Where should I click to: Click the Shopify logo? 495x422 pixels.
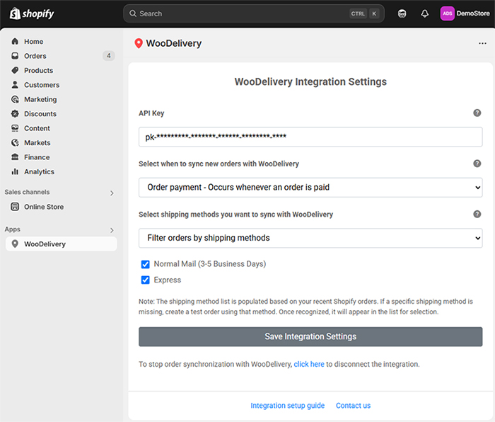pyautogui.click(x=32, y=13)
